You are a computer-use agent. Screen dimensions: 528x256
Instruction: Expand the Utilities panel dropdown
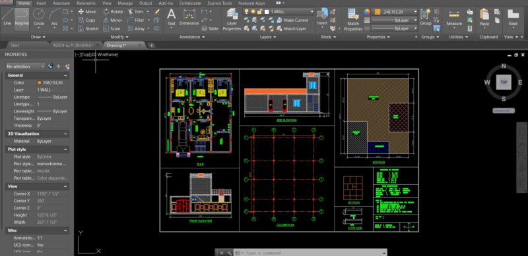[458, 37]
